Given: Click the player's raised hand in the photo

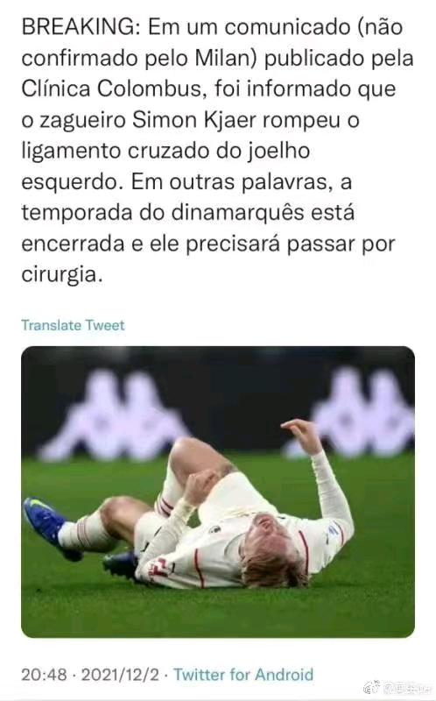Looking at the screenshot, I should point(302,435).
